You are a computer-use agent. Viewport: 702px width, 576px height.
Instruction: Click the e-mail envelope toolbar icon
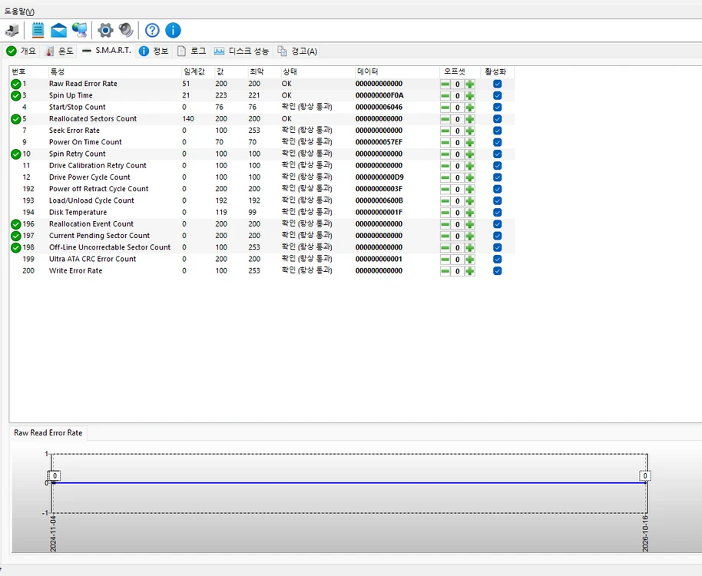point(58,31)
